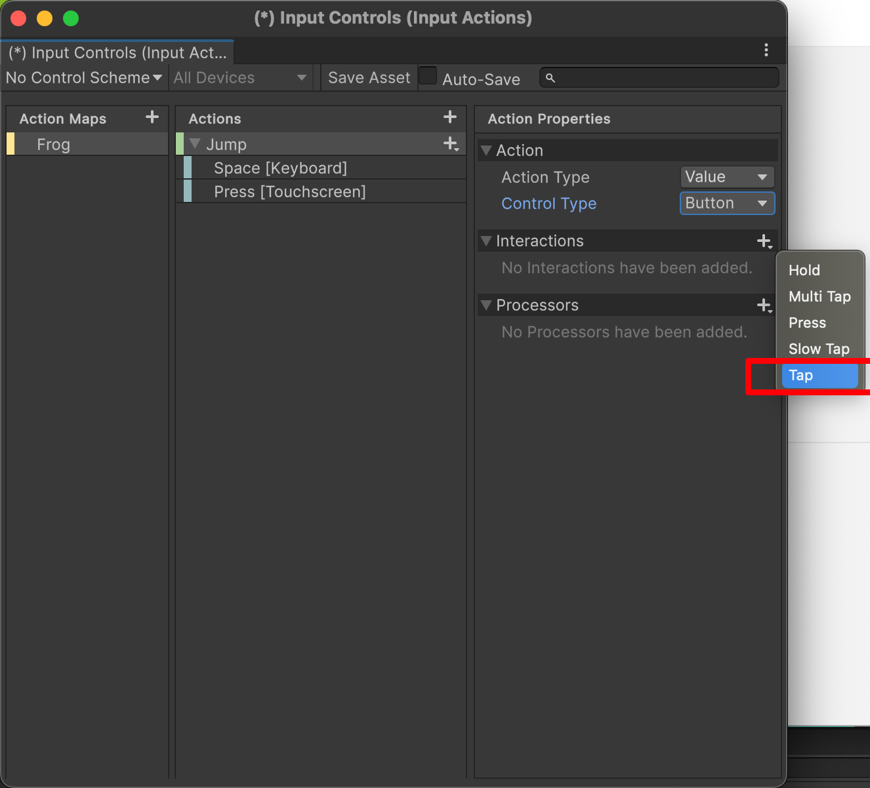This screenshot has height=788, width=870.
Task: Choose Press from interactions menu
Action: tap(820, 323)
